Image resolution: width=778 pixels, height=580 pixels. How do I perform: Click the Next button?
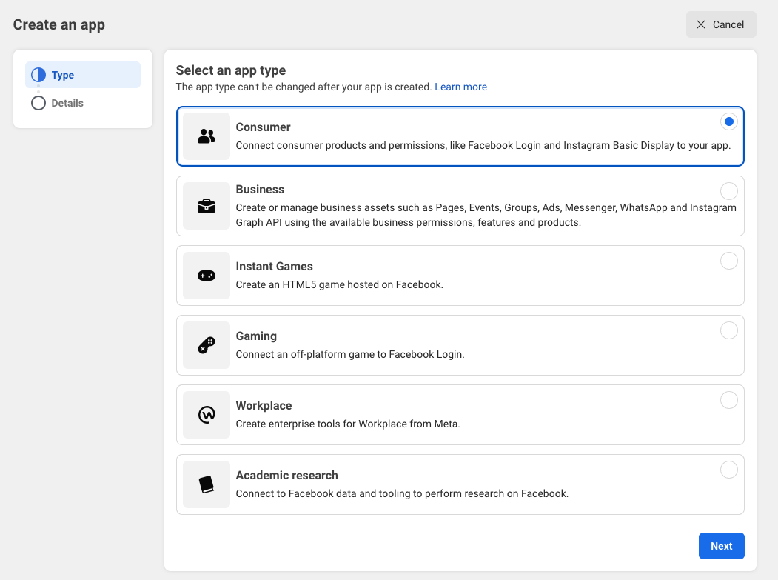722,546
